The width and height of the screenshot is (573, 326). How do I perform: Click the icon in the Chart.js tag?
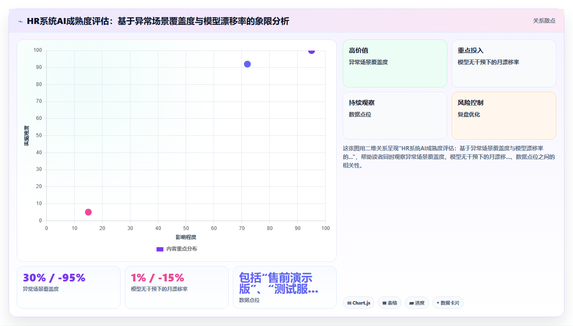coord(350,303)
